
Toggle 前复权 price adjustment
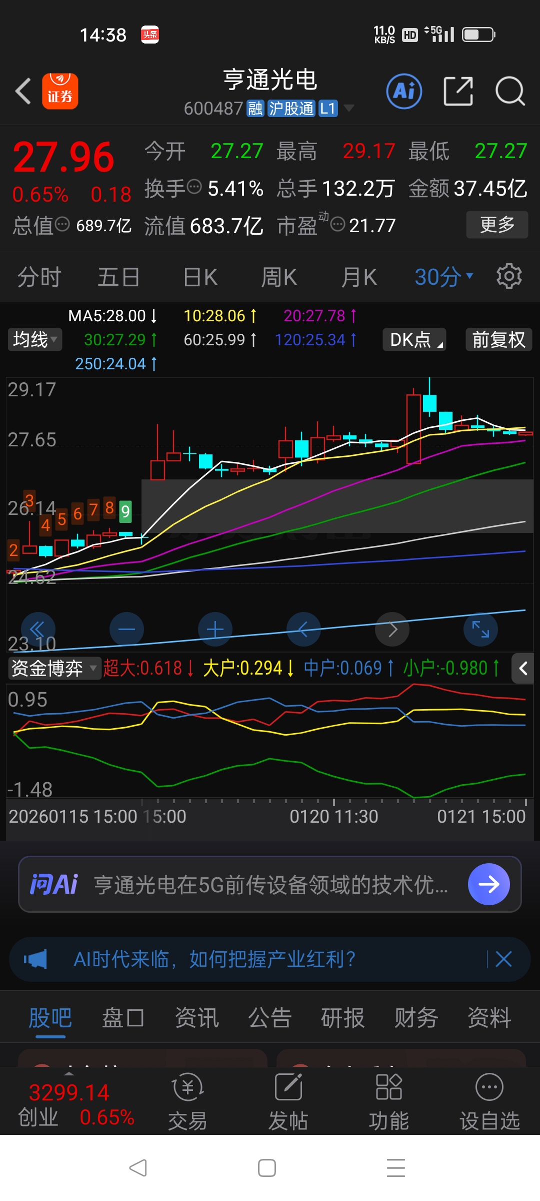pos(499,340)
